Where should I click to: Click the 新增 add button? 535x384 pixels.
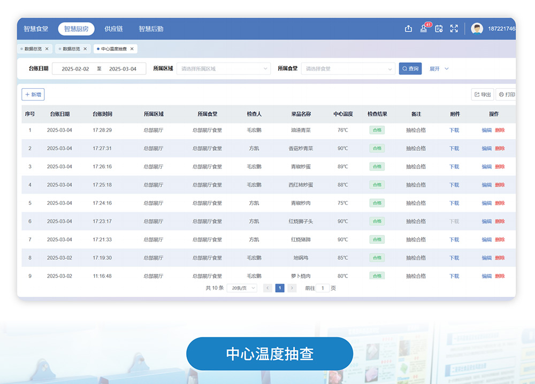[x=33, y=94]
